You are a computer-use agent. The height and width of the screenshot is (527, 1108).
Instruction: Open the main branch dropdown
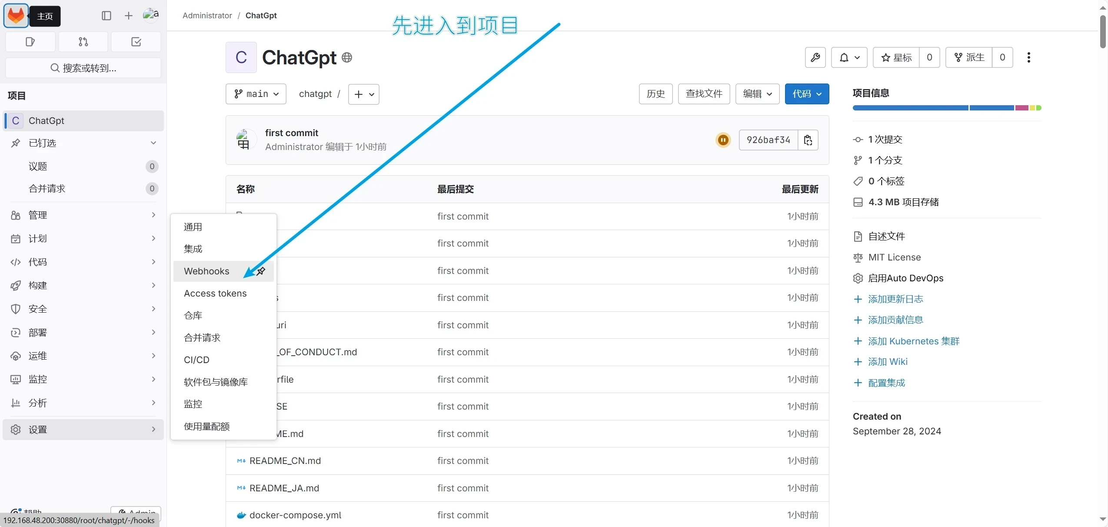[x=256, y=94]
